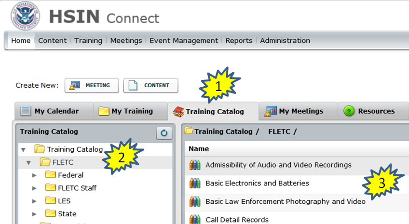Click the Training Catalog root folder icon

40,149
